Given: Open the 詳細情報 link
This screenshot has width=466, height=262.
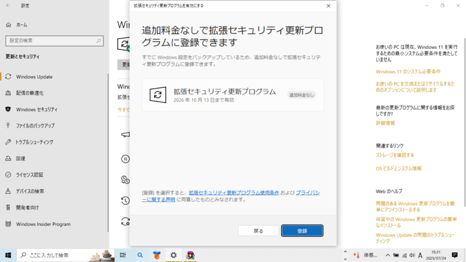Looking at the screenshot, I should pos(385,123).
